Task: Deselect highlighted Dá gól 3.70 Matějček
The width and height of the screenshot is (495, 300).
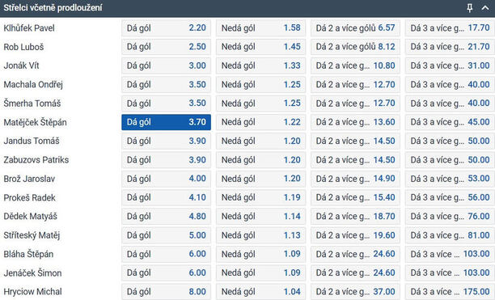Action: pos(166,122)
